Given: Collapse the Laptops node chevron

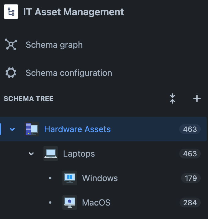Looking at the screenshot, I should point(31,154).
